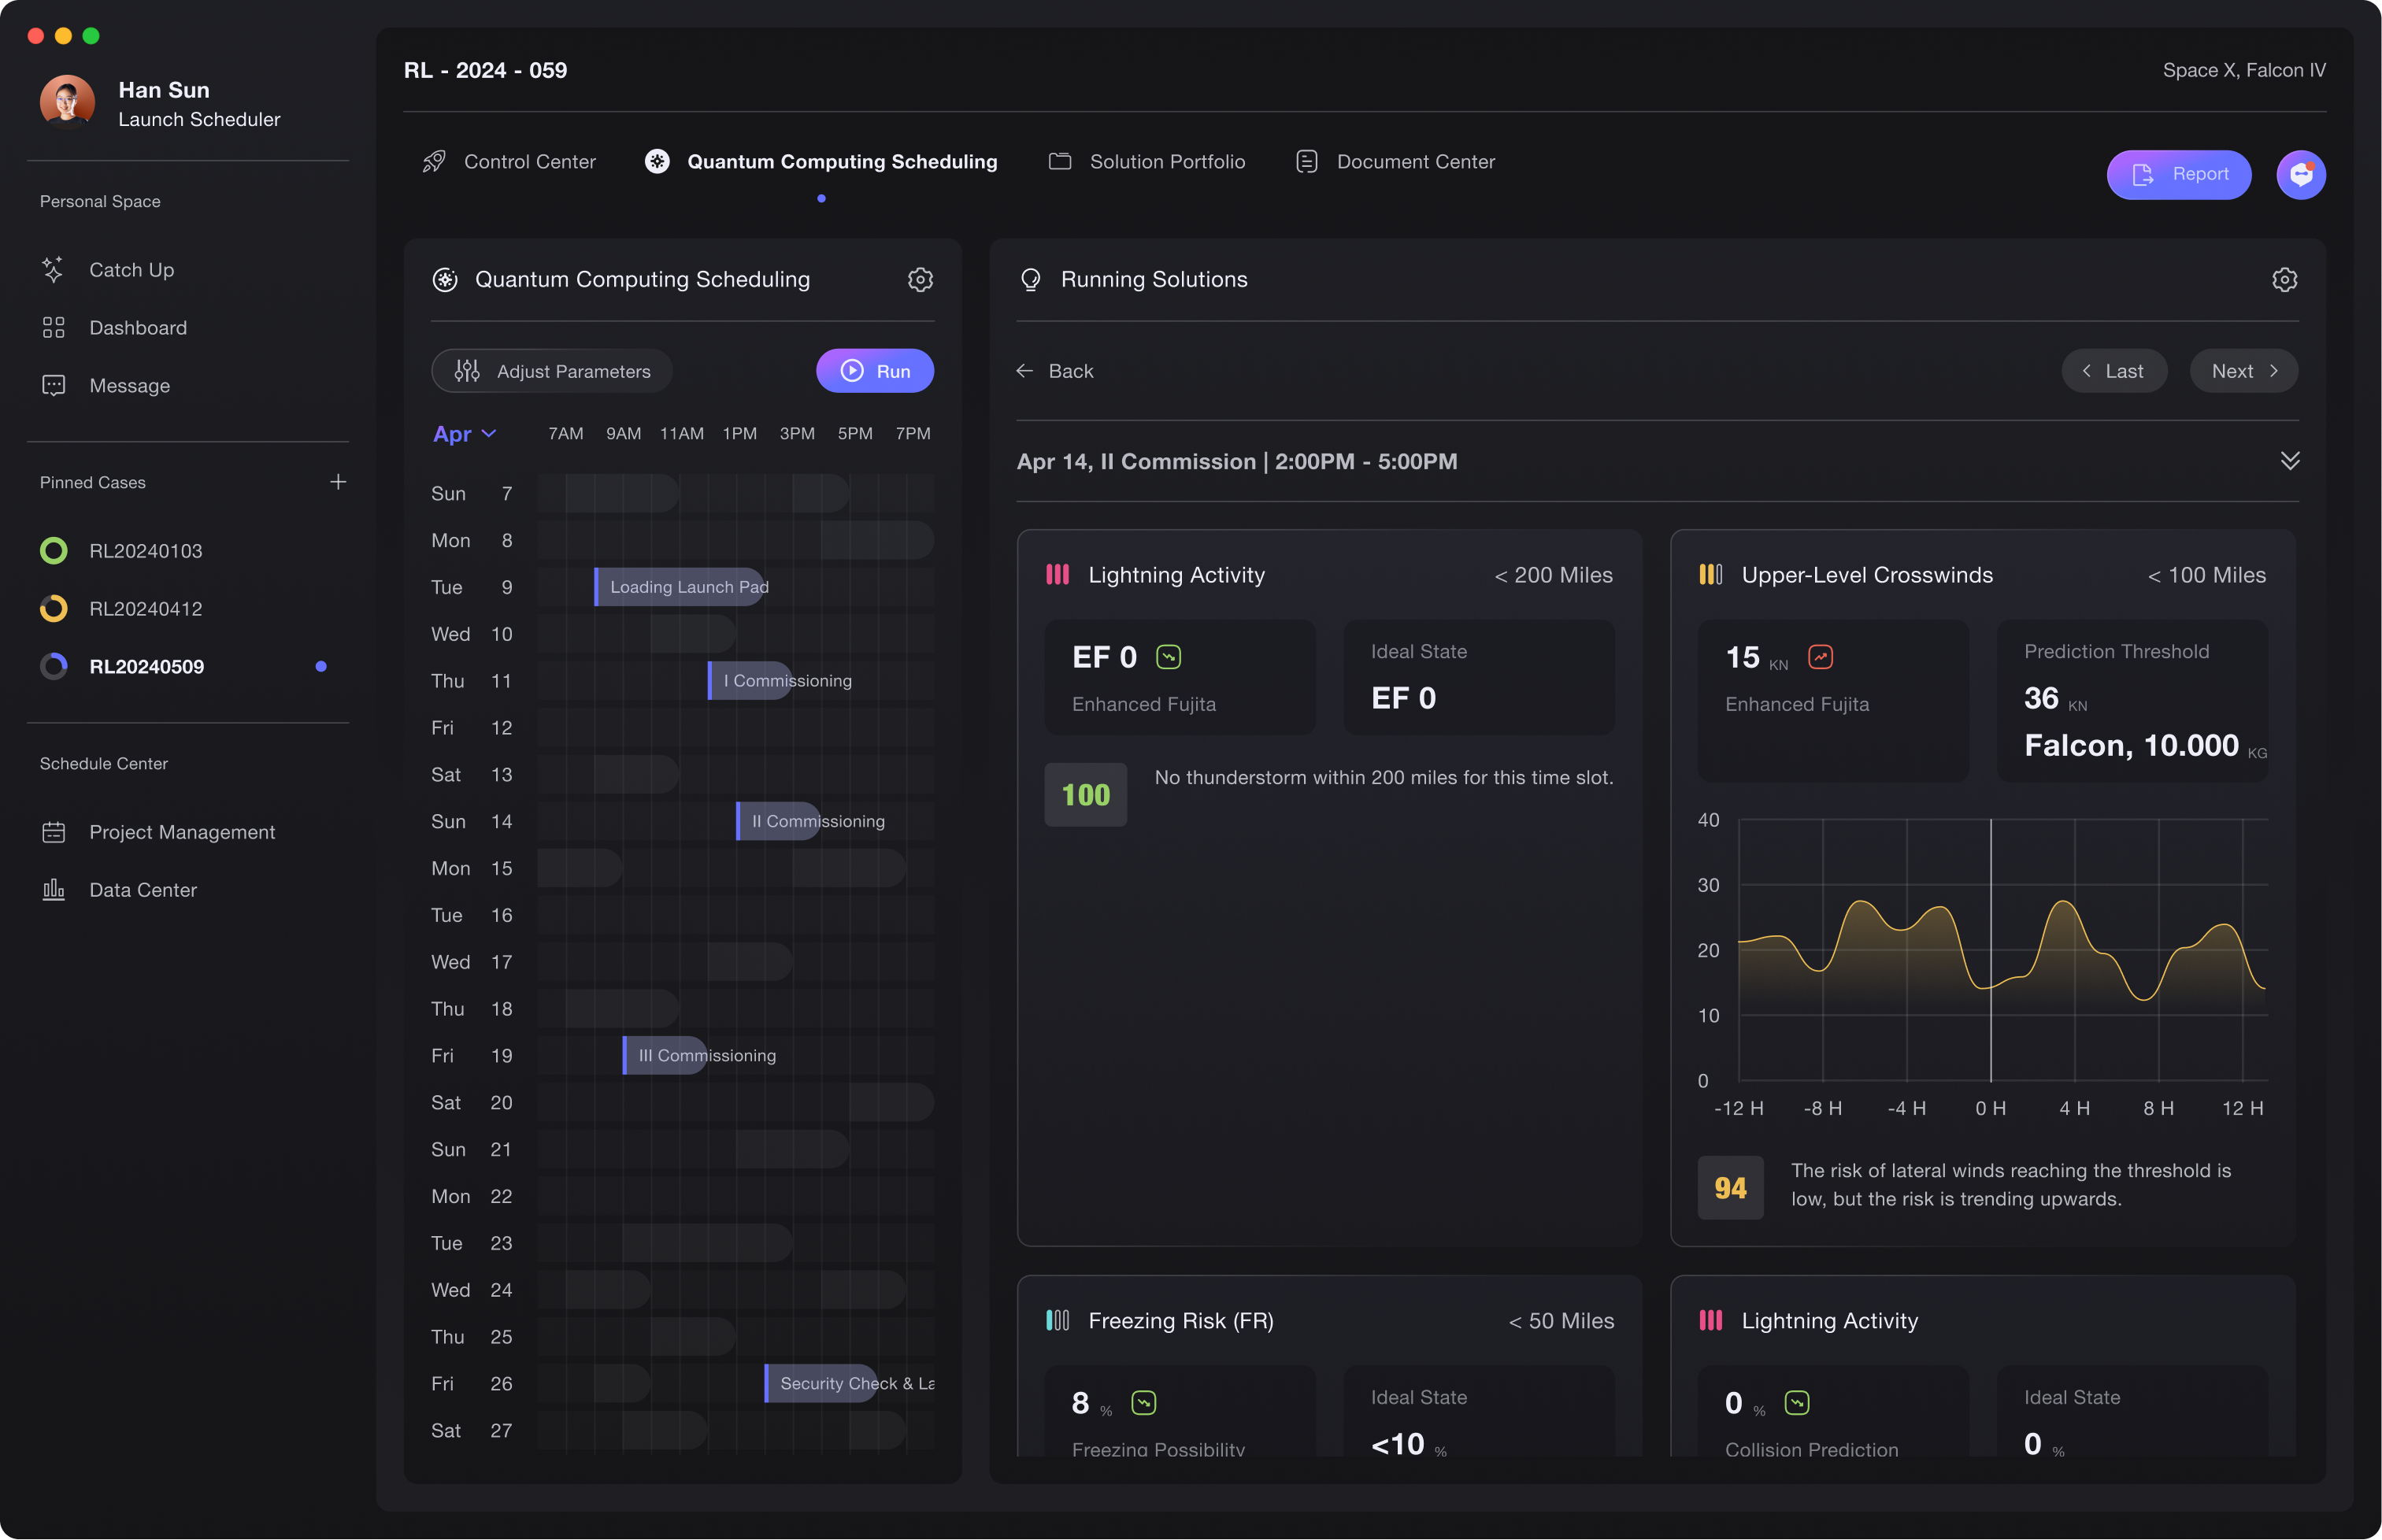Open the Data Center chart icon
The image size is (2382, 1540).
tap(54, 890)
